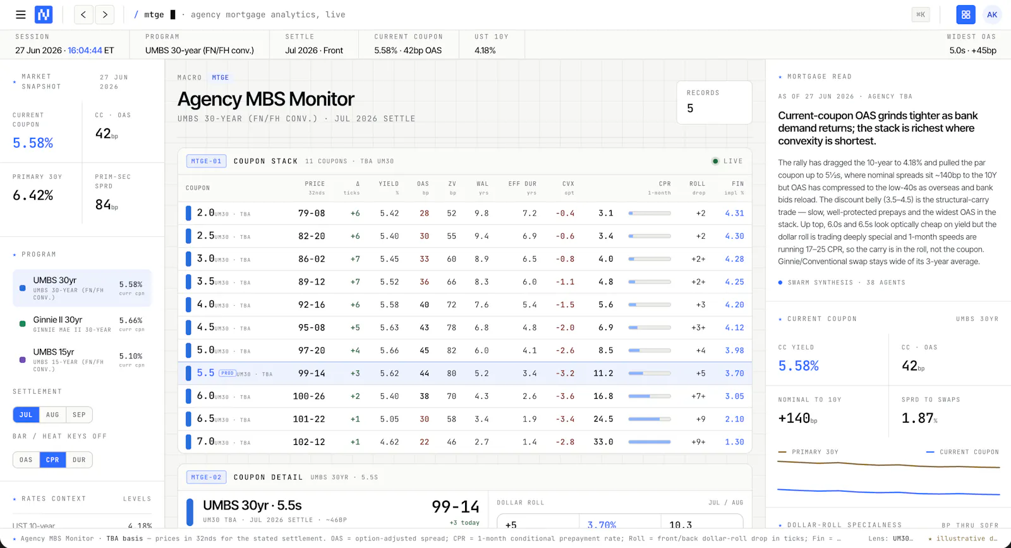The width and height of the screenshot is (1011, 548).
Task: Click the MACRO breadcrumb
Action: point(190,78)
